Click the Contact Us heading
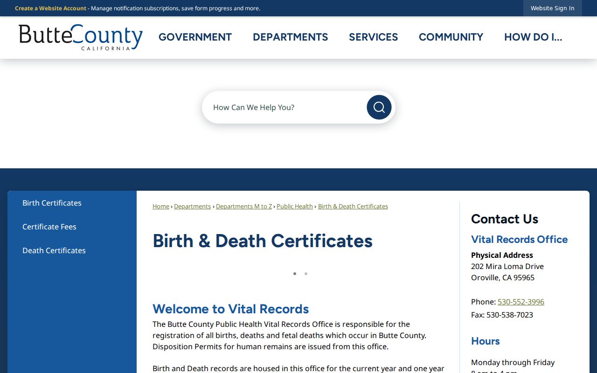The height and width of the screenshot is (373, 597). point(505,219)
